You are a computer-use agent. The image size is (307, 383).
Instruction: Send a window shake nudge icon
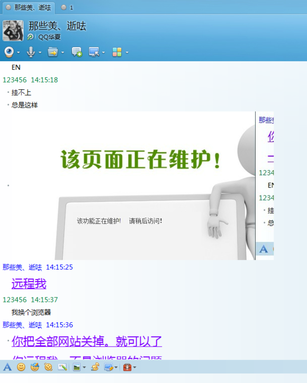tap(48, 367)
